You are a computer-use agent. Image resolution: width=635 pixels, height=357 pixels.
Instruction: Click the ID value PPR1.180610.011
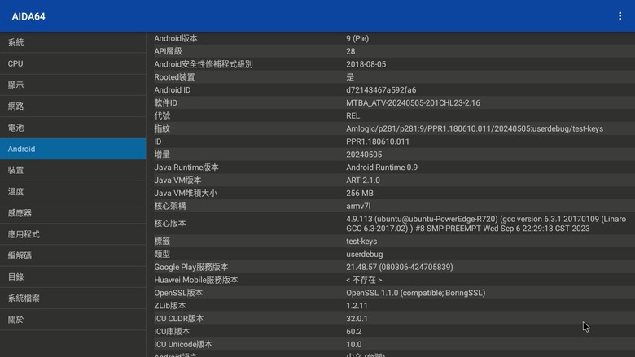coord(378,142)
